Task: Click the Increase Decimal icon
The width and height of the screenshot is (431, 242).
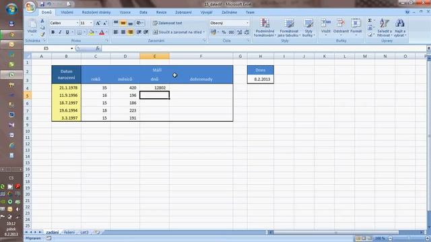Action: [x=240, y=32]
